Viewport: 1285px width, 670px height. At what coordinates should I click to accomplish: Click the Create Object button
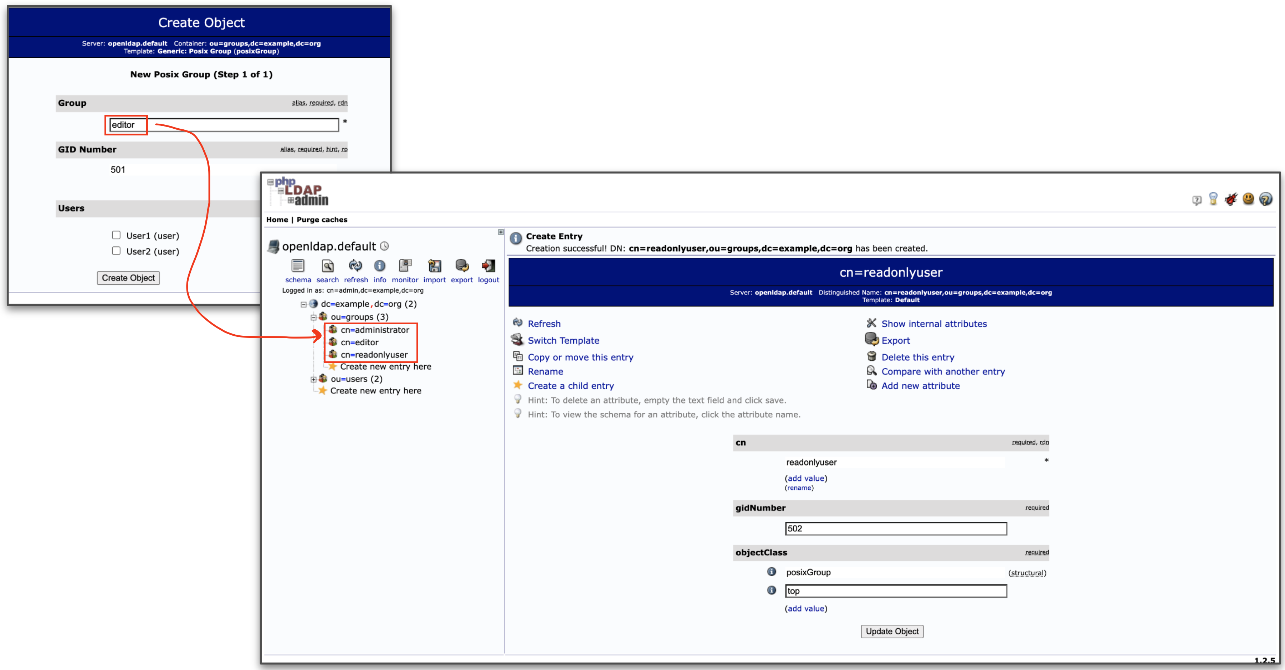(128, 278)
